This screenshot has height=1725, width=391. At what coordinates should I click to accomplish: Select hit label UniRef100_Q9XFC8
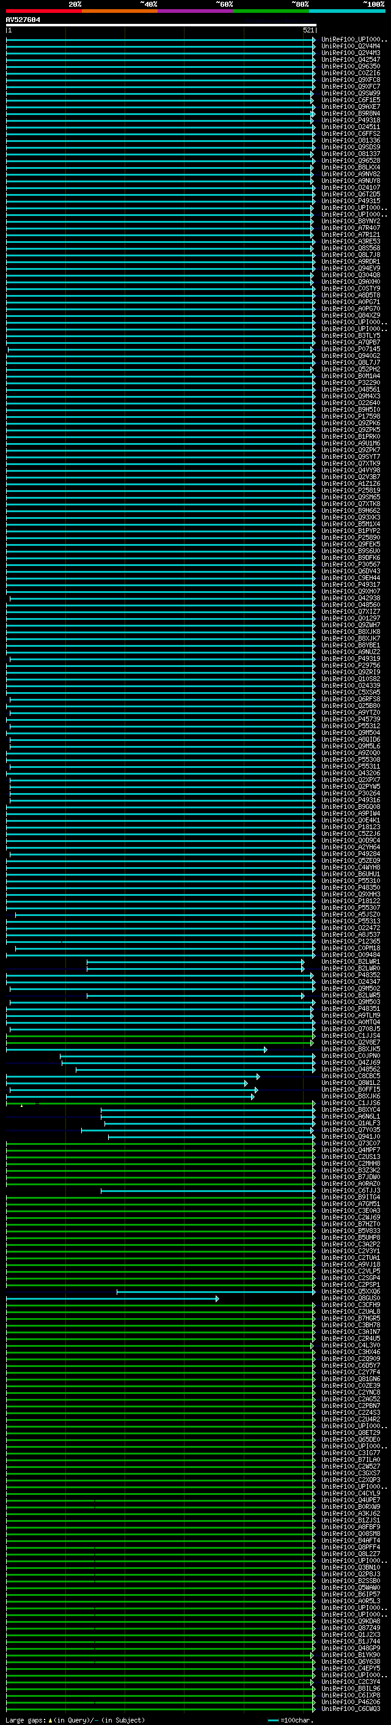[350, 80]
